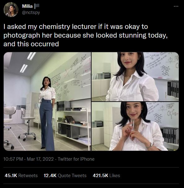Viewport: 184px width, 188px height.
Task: Click the 10:57 PM timestamp
Action: (x=13, y=159)
